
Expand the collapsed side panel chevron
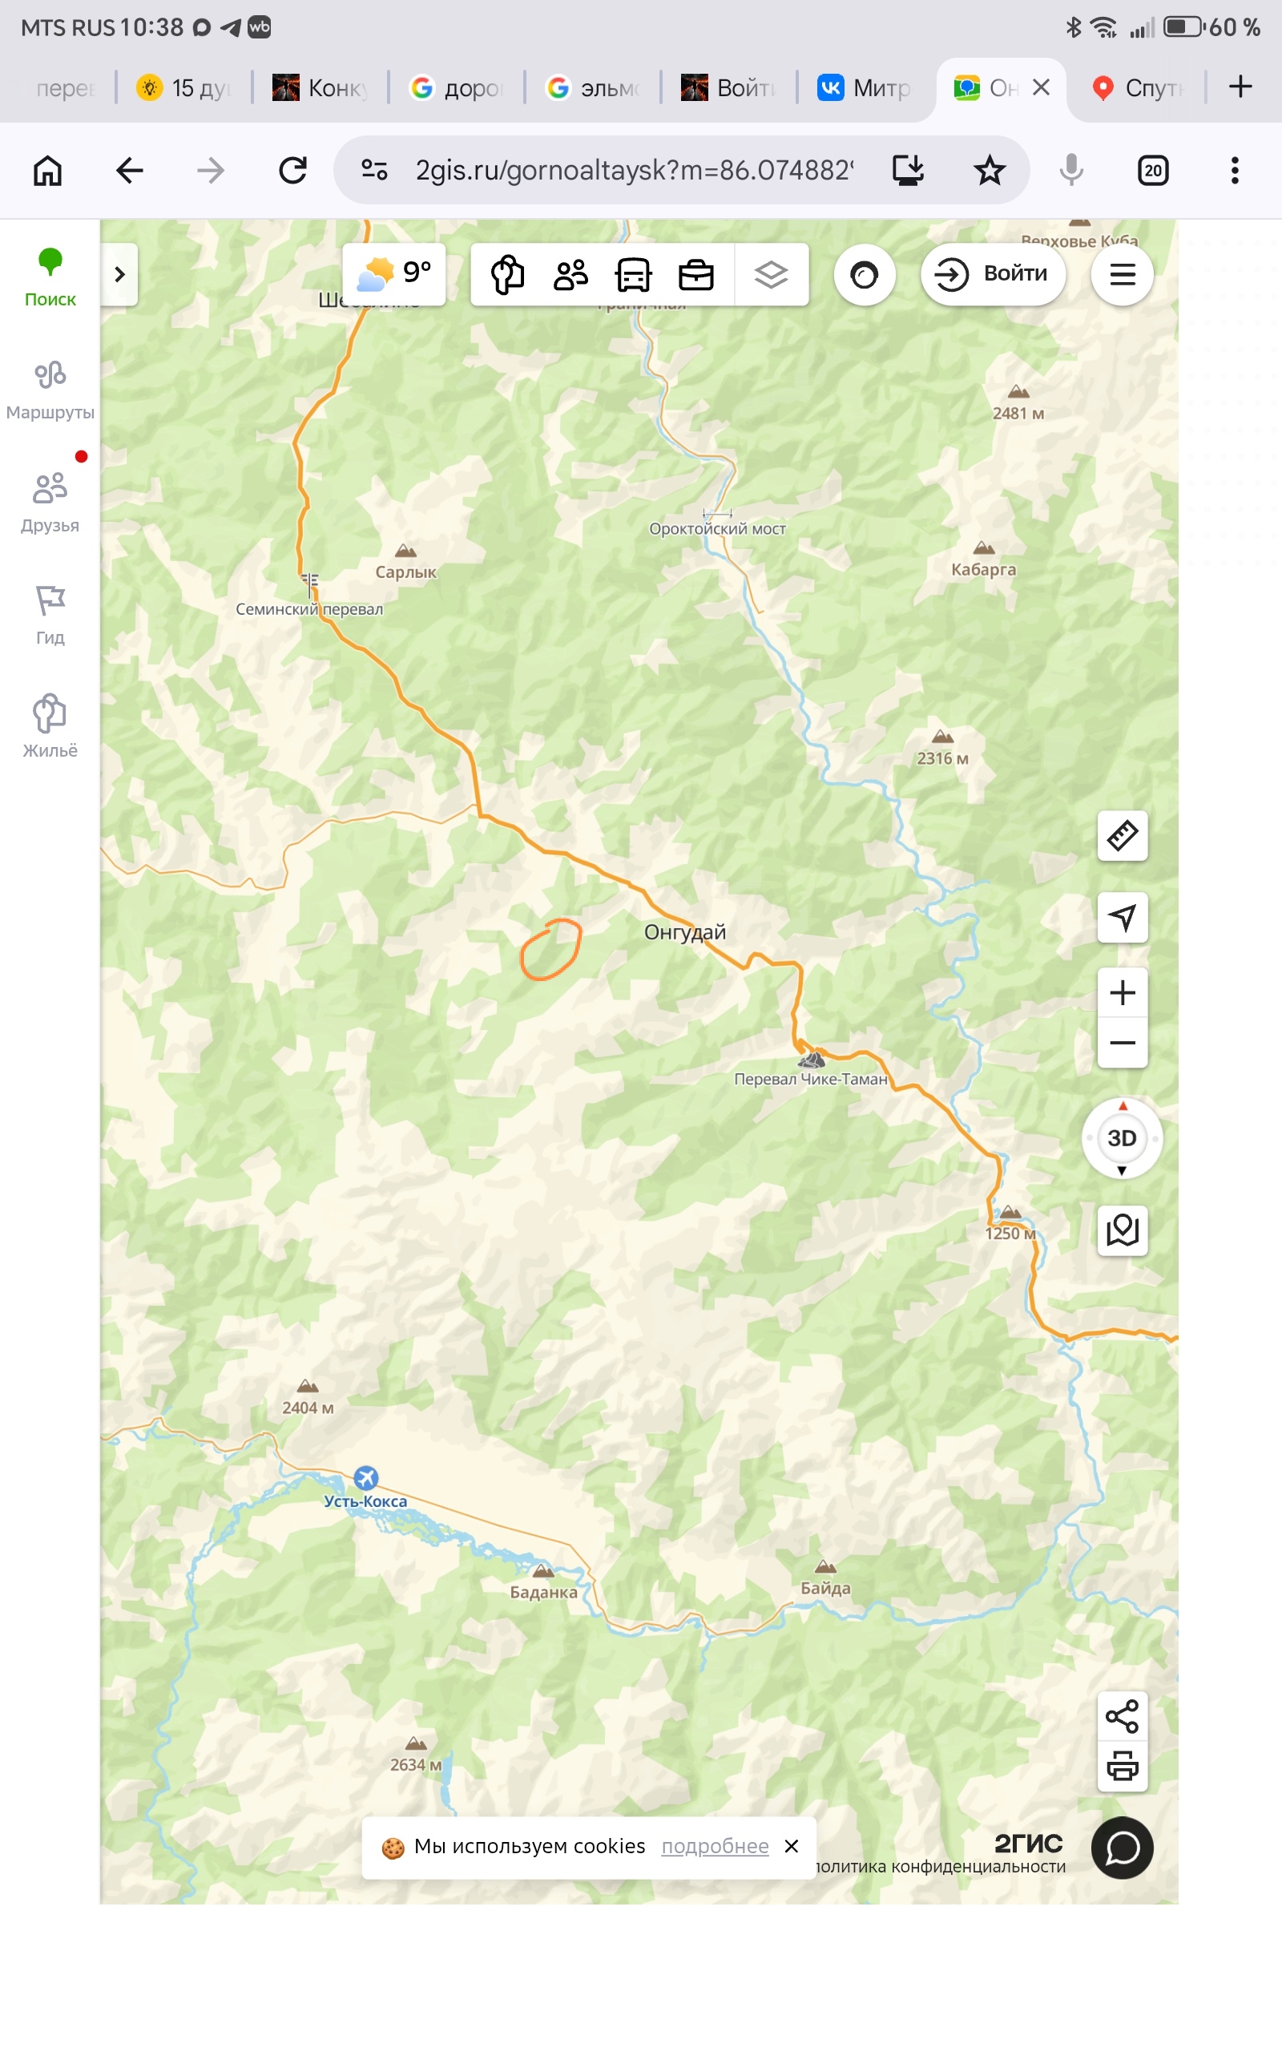pos(119,274)
